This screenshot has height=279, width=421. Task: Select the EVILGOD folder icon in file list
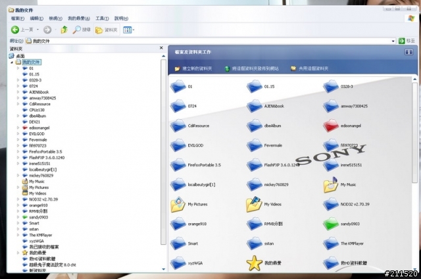click(x=178, y=145)
